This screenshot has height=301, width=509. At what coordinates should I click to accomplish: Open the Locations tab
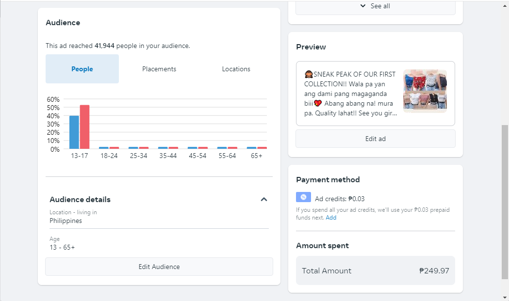tap(236, 69)
